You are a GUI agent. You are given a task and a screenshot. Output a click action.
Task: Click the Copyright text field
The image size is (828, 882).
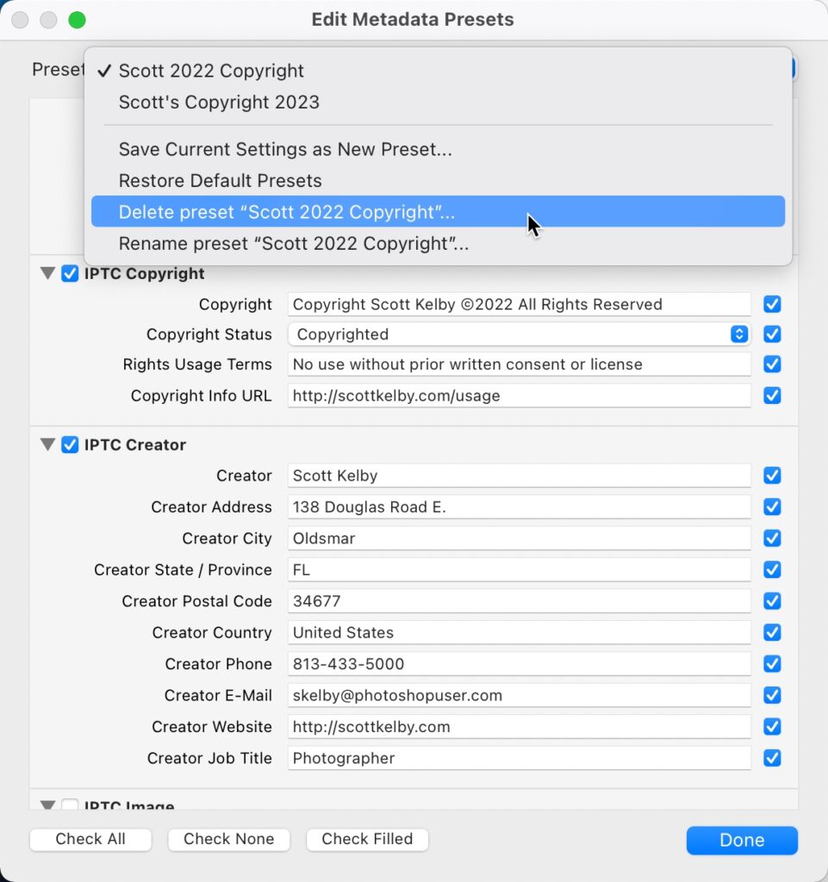click(520, 304)
